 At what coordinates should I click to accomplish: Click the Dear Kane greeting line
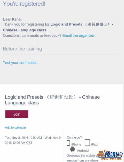[x=12, y=19]
